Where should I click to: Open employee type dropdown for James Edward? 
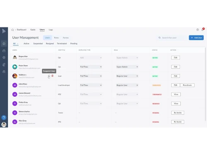click(x=91, y=94)
